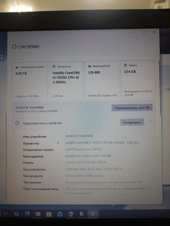
Task: Click the Код продукта row label
Action: pos(33,176)
